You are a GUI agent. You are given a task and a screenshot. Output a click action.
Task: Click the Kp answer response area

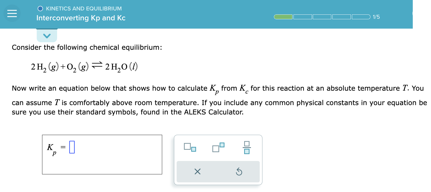point(102,154)
